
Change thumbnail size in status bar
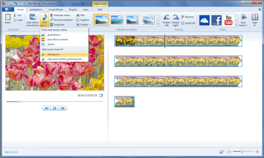(x=222, y=152)
